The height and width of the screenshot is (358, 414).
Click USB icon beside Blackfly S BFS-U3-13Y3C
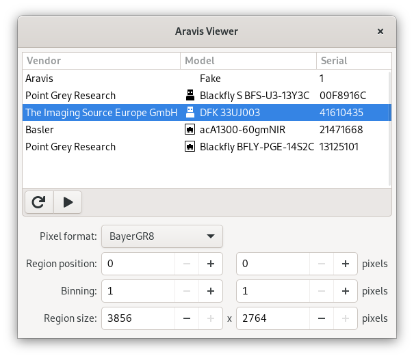tap(190, 96)
